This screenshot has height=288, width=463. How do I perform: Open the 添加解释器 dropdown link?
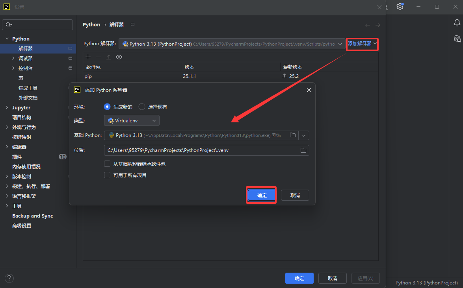tap(362, 44)
